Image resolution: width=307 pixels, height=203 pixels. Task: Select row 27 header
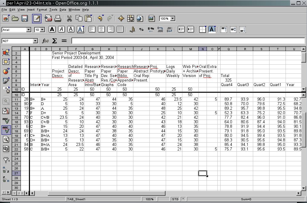pos(16,173)
